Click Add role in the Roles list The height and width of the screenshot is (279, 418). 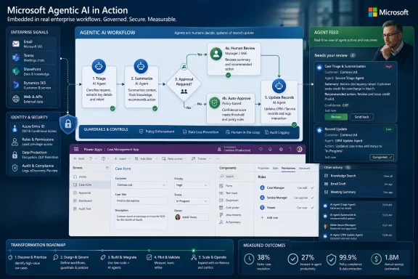(x=269, y=217)
